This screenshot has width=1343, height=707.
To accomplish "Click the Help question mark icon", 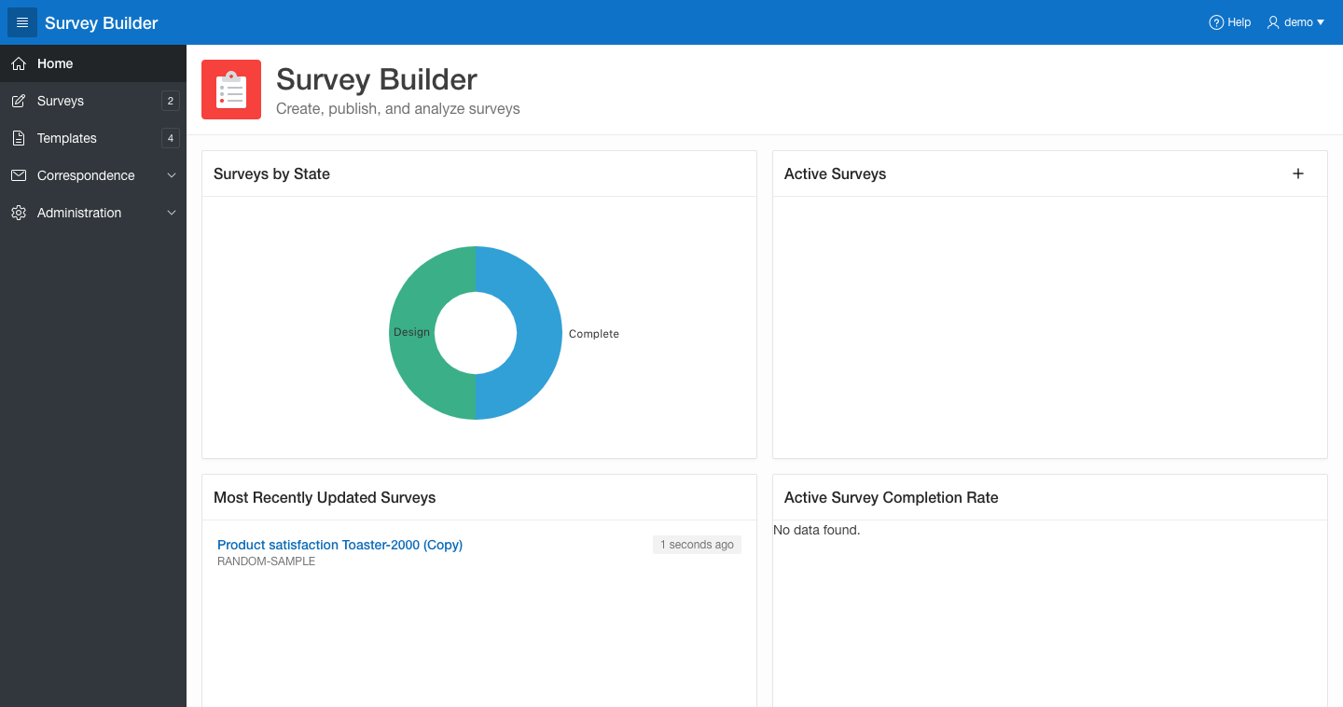I will click(x=1216, y=22).
